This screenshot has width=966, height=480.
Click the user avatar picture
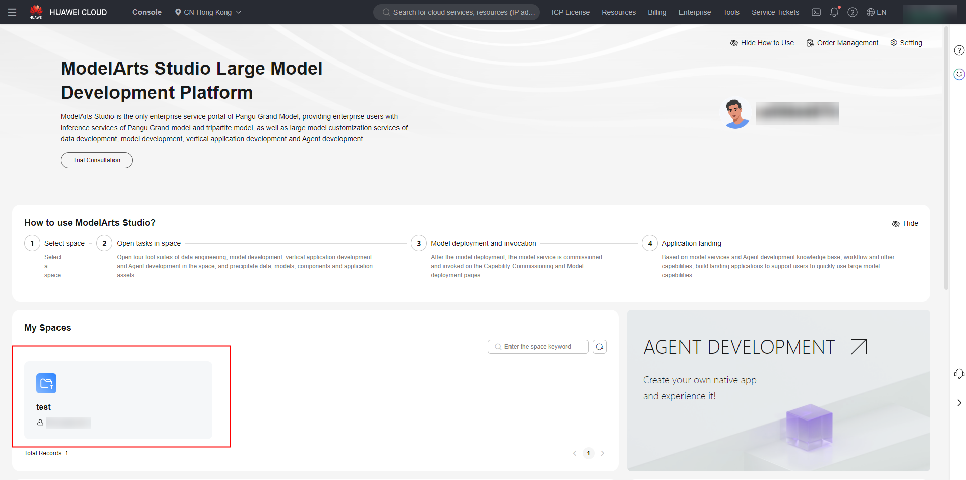click(736, 113)
